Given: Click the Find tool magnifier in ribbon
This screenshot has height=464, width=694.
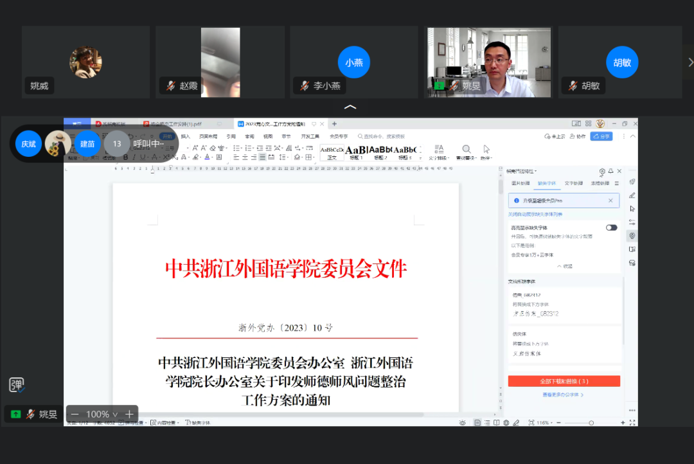Looking at the screenshot, I should point(466,150).
